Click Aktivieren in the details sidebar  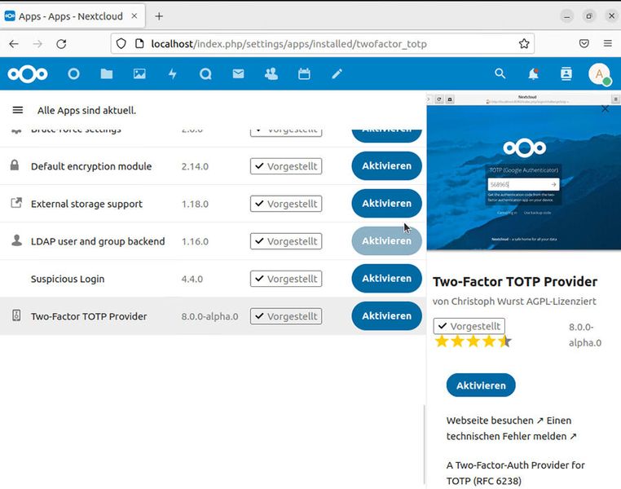coord(481,385)
